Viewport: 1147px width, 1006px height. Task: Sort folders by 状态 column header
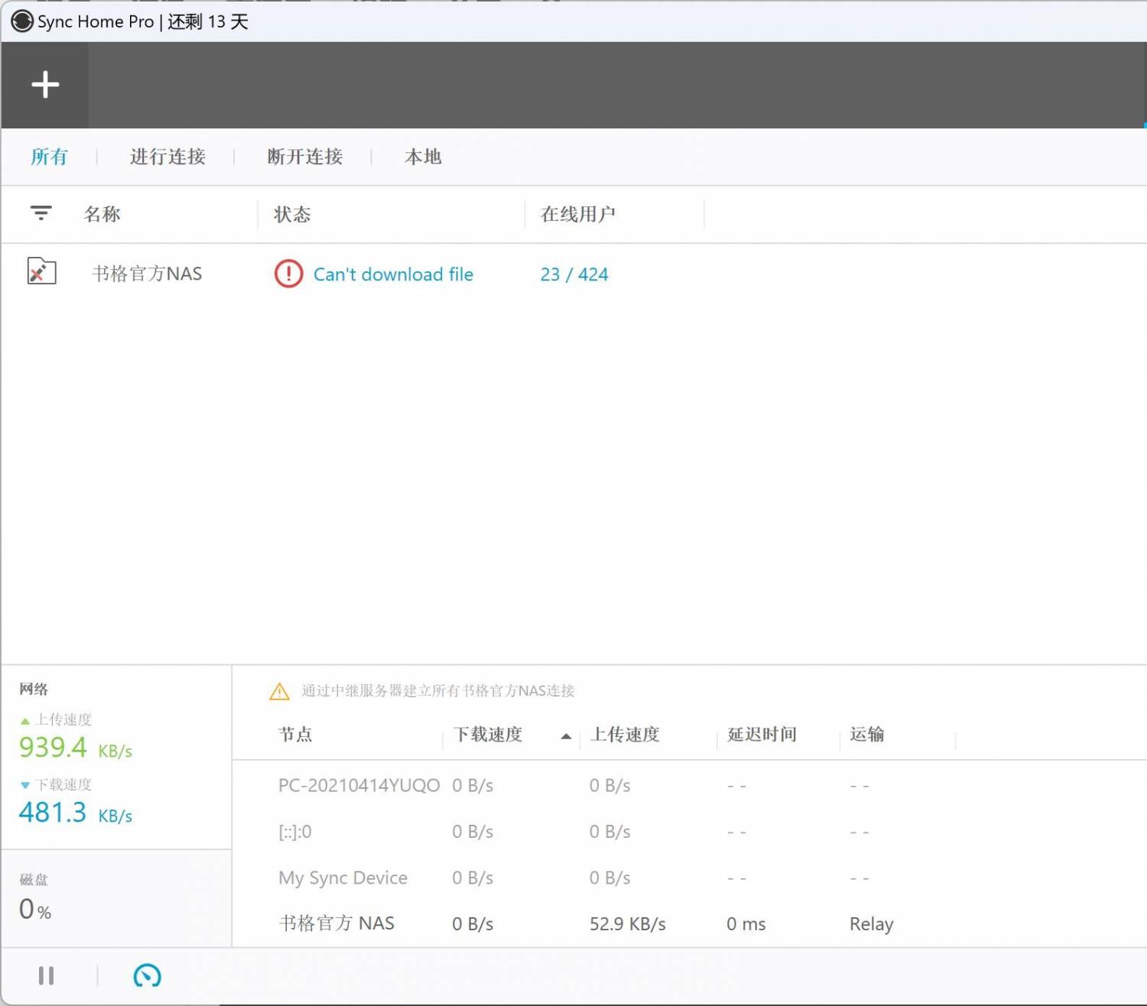[x=292, y=214]
